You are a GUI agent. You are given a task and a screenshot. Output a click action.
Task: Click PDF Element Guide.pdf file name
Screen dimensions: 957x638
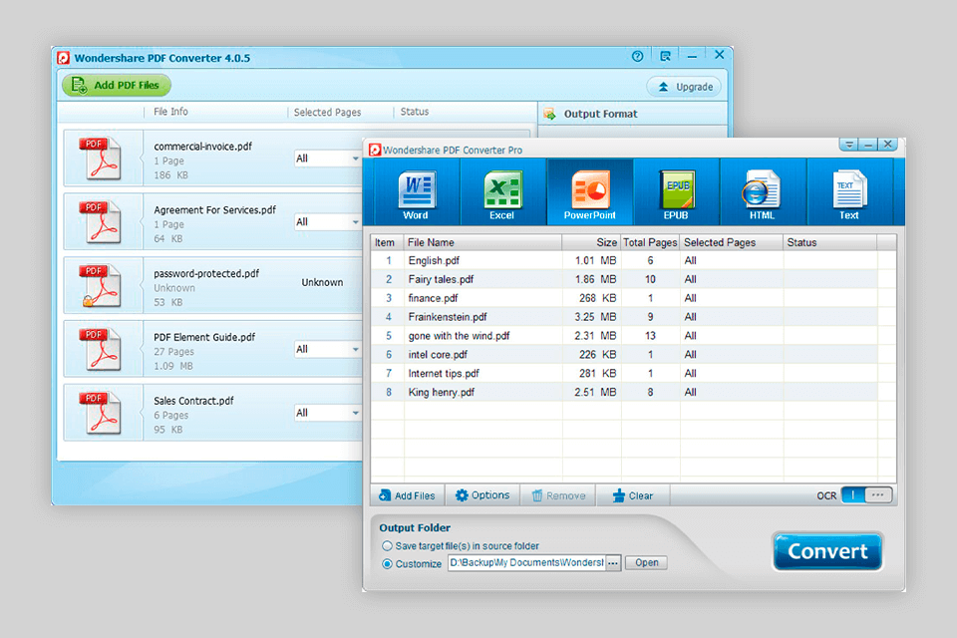tap(204, 337)
